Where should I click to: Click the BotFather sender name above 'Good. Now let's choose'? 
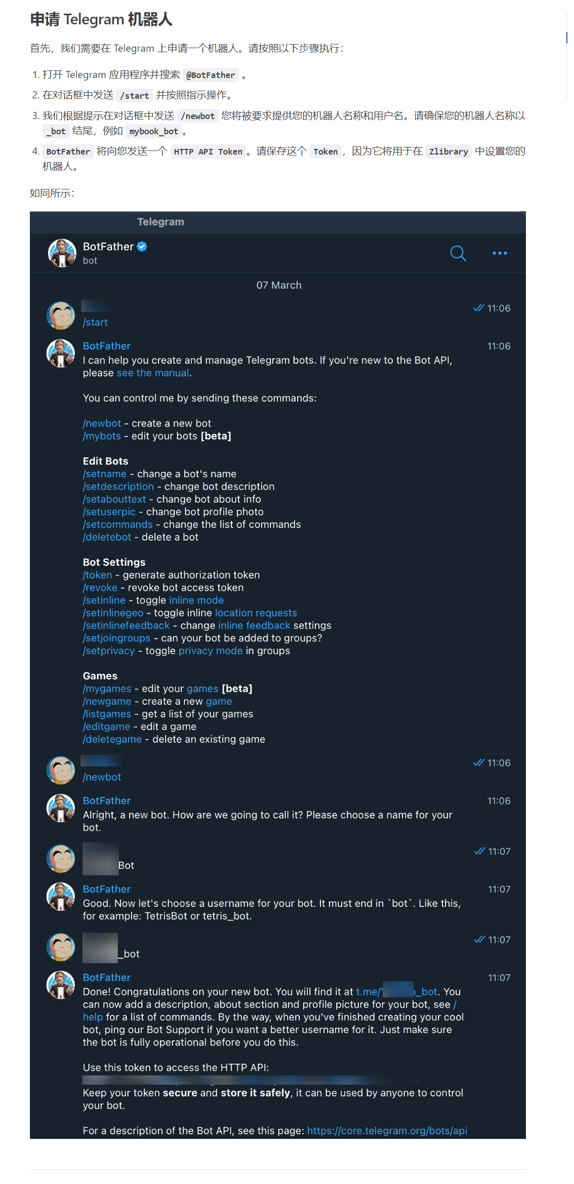coord(107,889)
